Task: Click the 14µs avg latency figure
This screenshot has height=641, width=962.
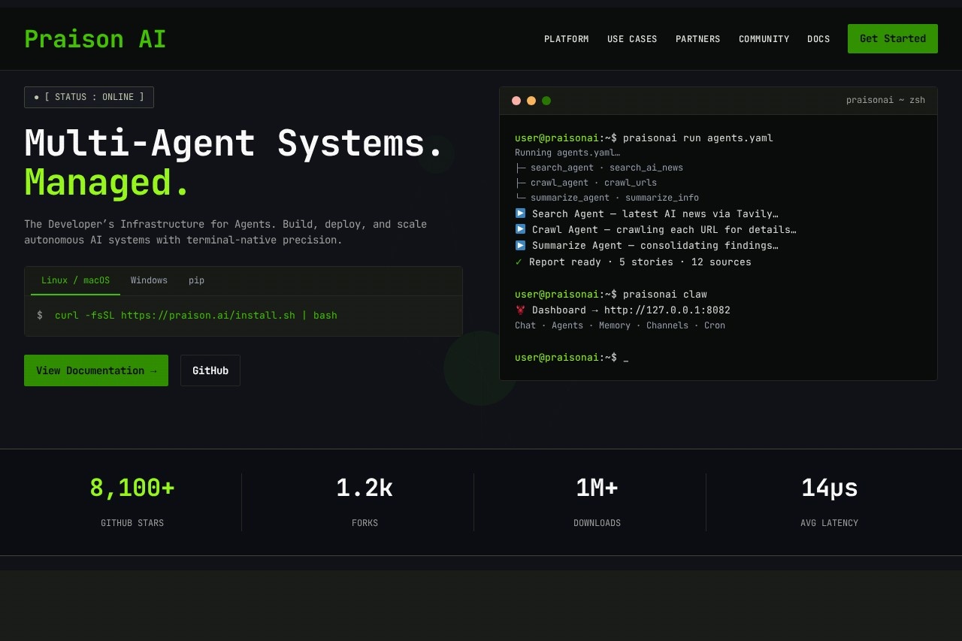Action: (x=830, y=488)
